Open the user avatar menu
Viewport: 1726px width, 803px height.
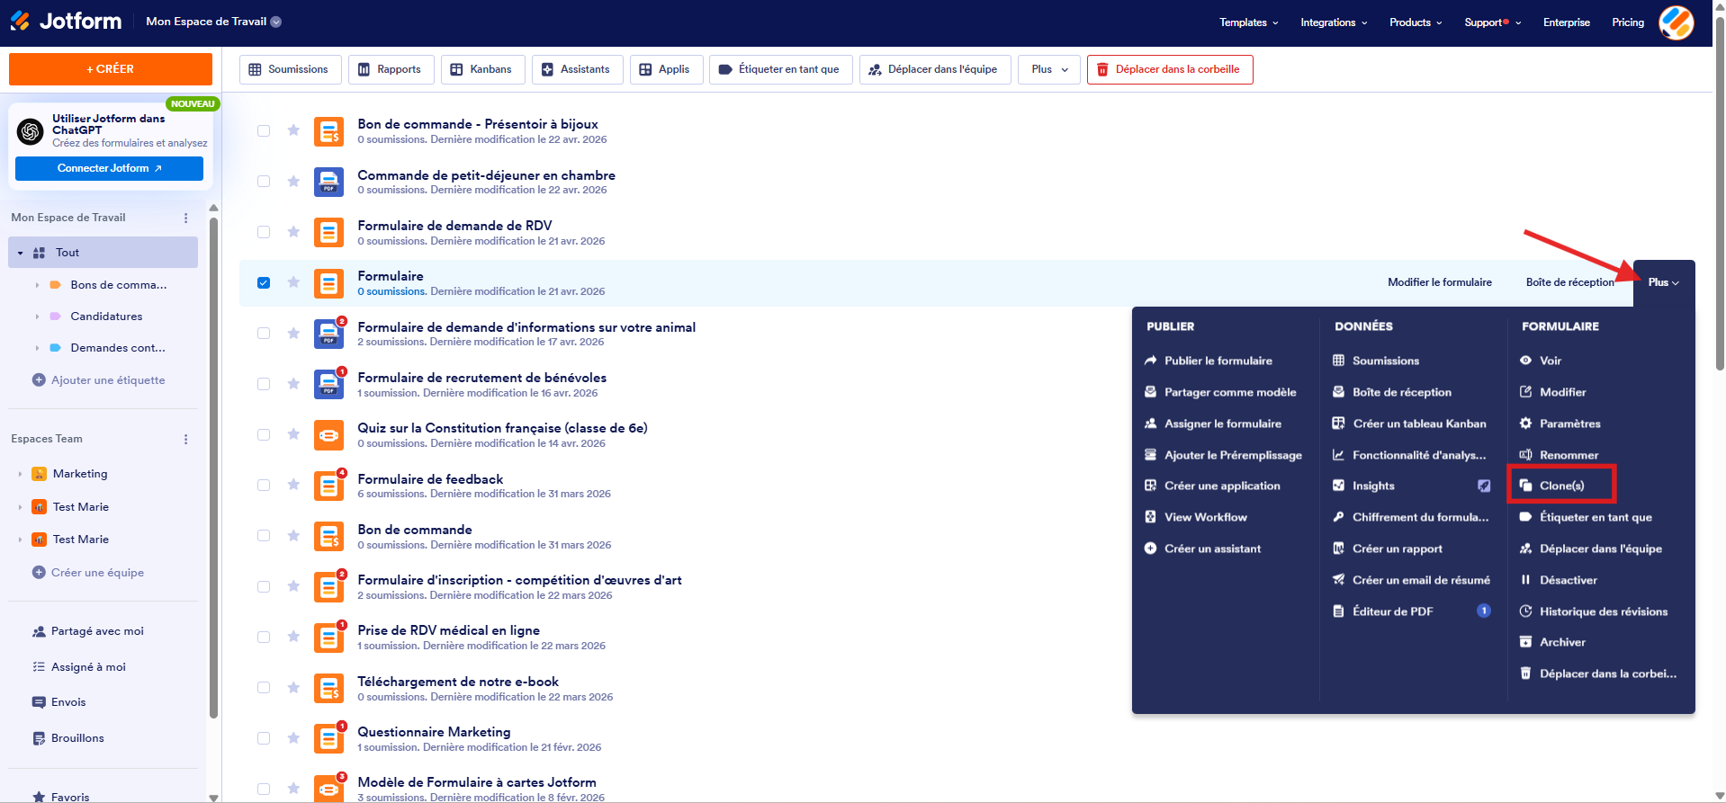point(1677,22)
